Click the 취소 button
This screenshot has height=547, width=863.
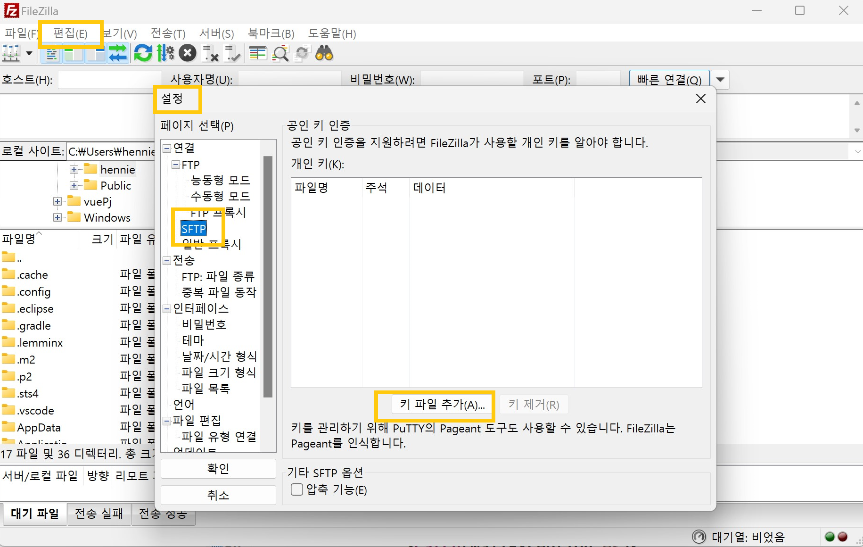click(218, 495)
